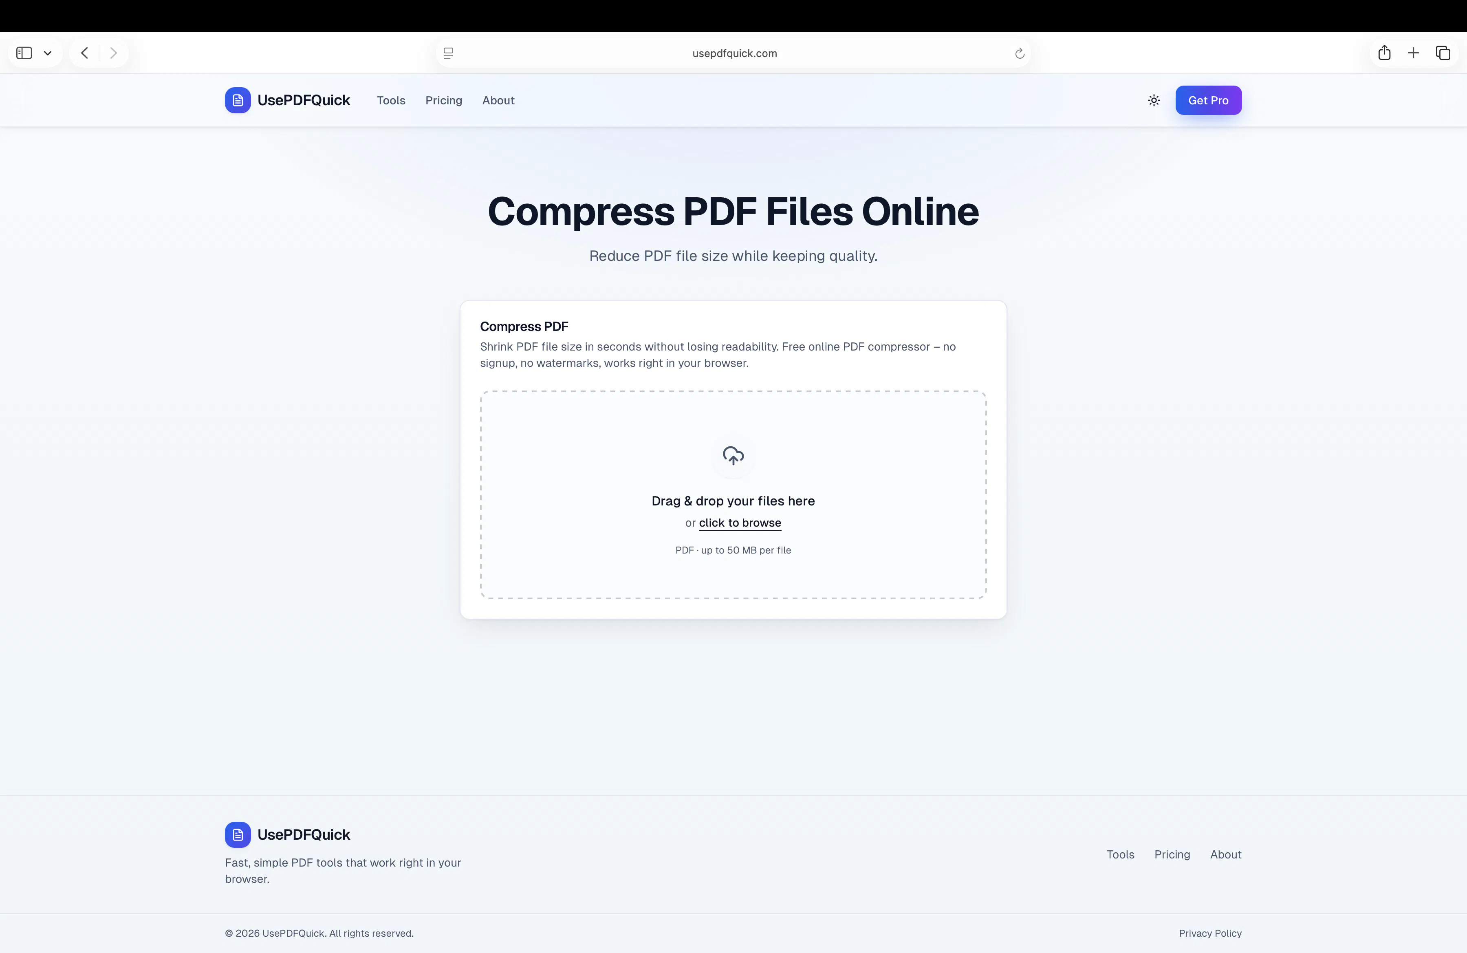The image size is (1467, 953).
Task: Click the '© 2026 UsePDFQuick' copyright text
Action: pyautogui.click(x=319, y=933)
